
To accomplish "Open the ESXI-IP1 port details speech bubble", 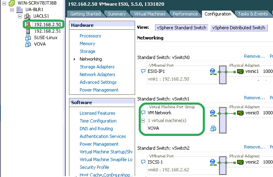I will tap(143, 71).
